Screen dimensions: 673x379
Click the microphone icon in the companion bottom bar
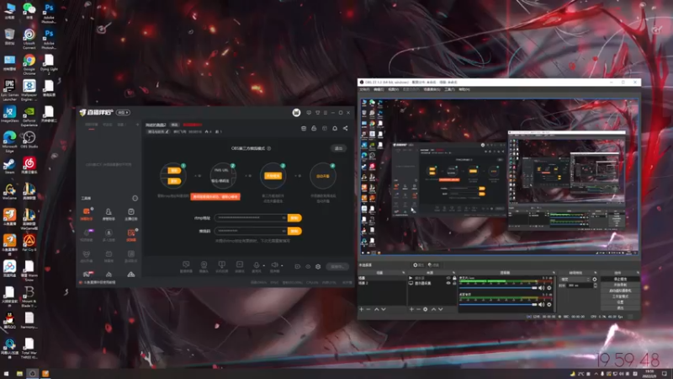click(x=257, y=266)
